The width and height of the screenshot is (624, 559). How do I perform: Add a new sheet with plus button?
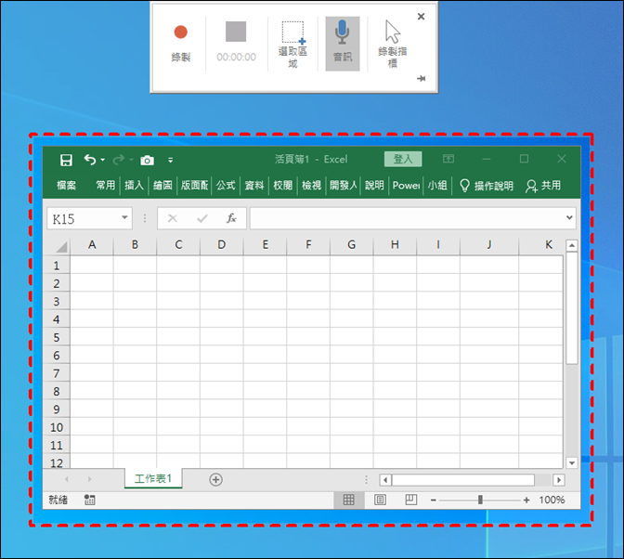(215, 479)
